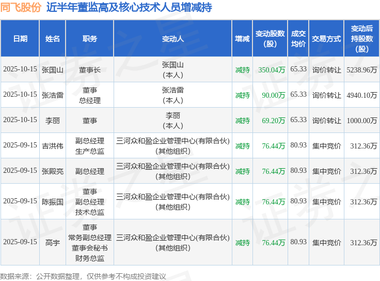Screen dimensions: 380x281
Task: Click the 董事 副总经理 技术总监 position cell
Action: coord(90,202)
